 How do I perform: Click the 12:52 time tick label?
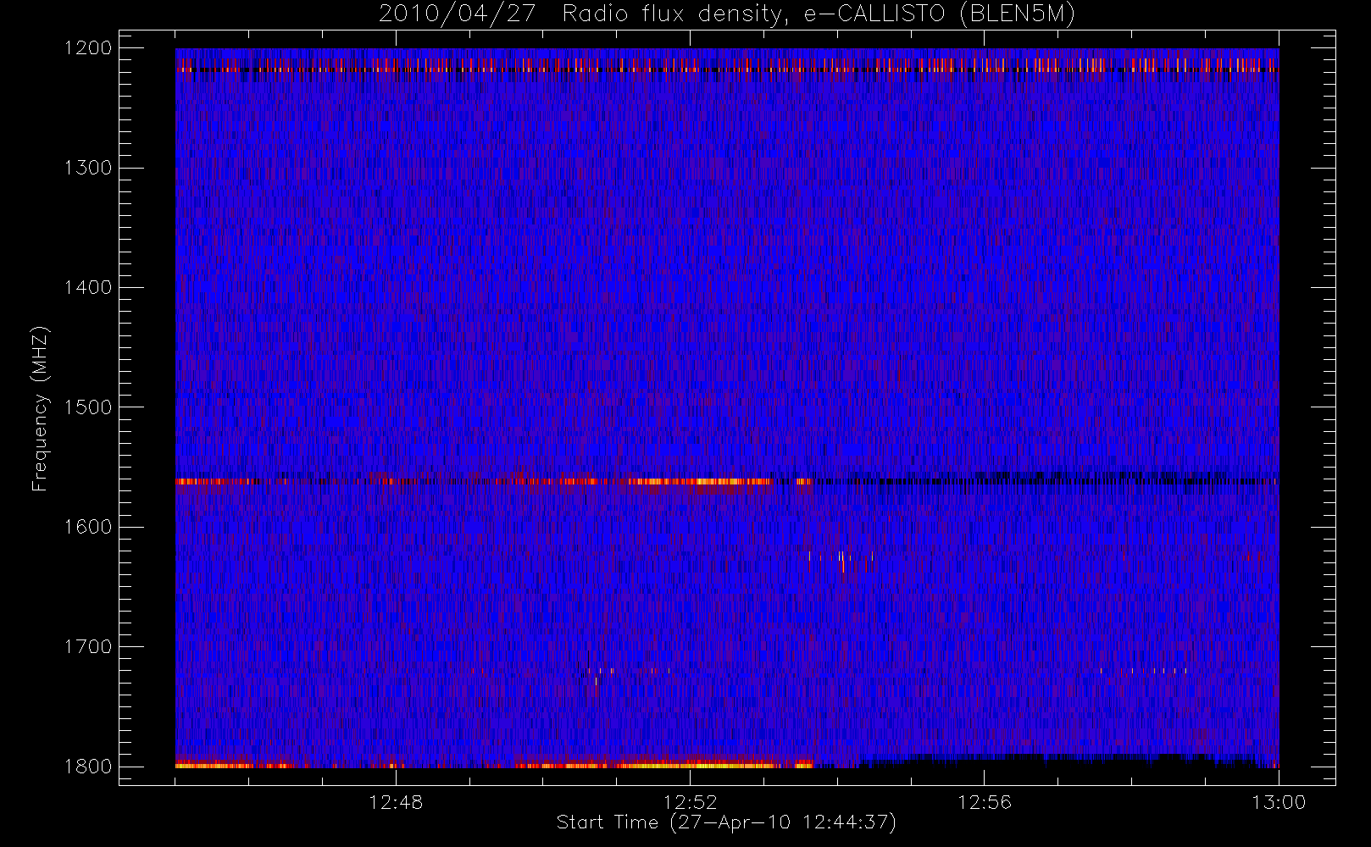click(690, 801)
